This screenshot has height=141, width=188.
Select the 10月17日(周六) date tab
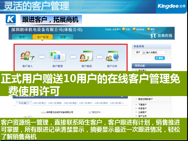tap(86, 103)
